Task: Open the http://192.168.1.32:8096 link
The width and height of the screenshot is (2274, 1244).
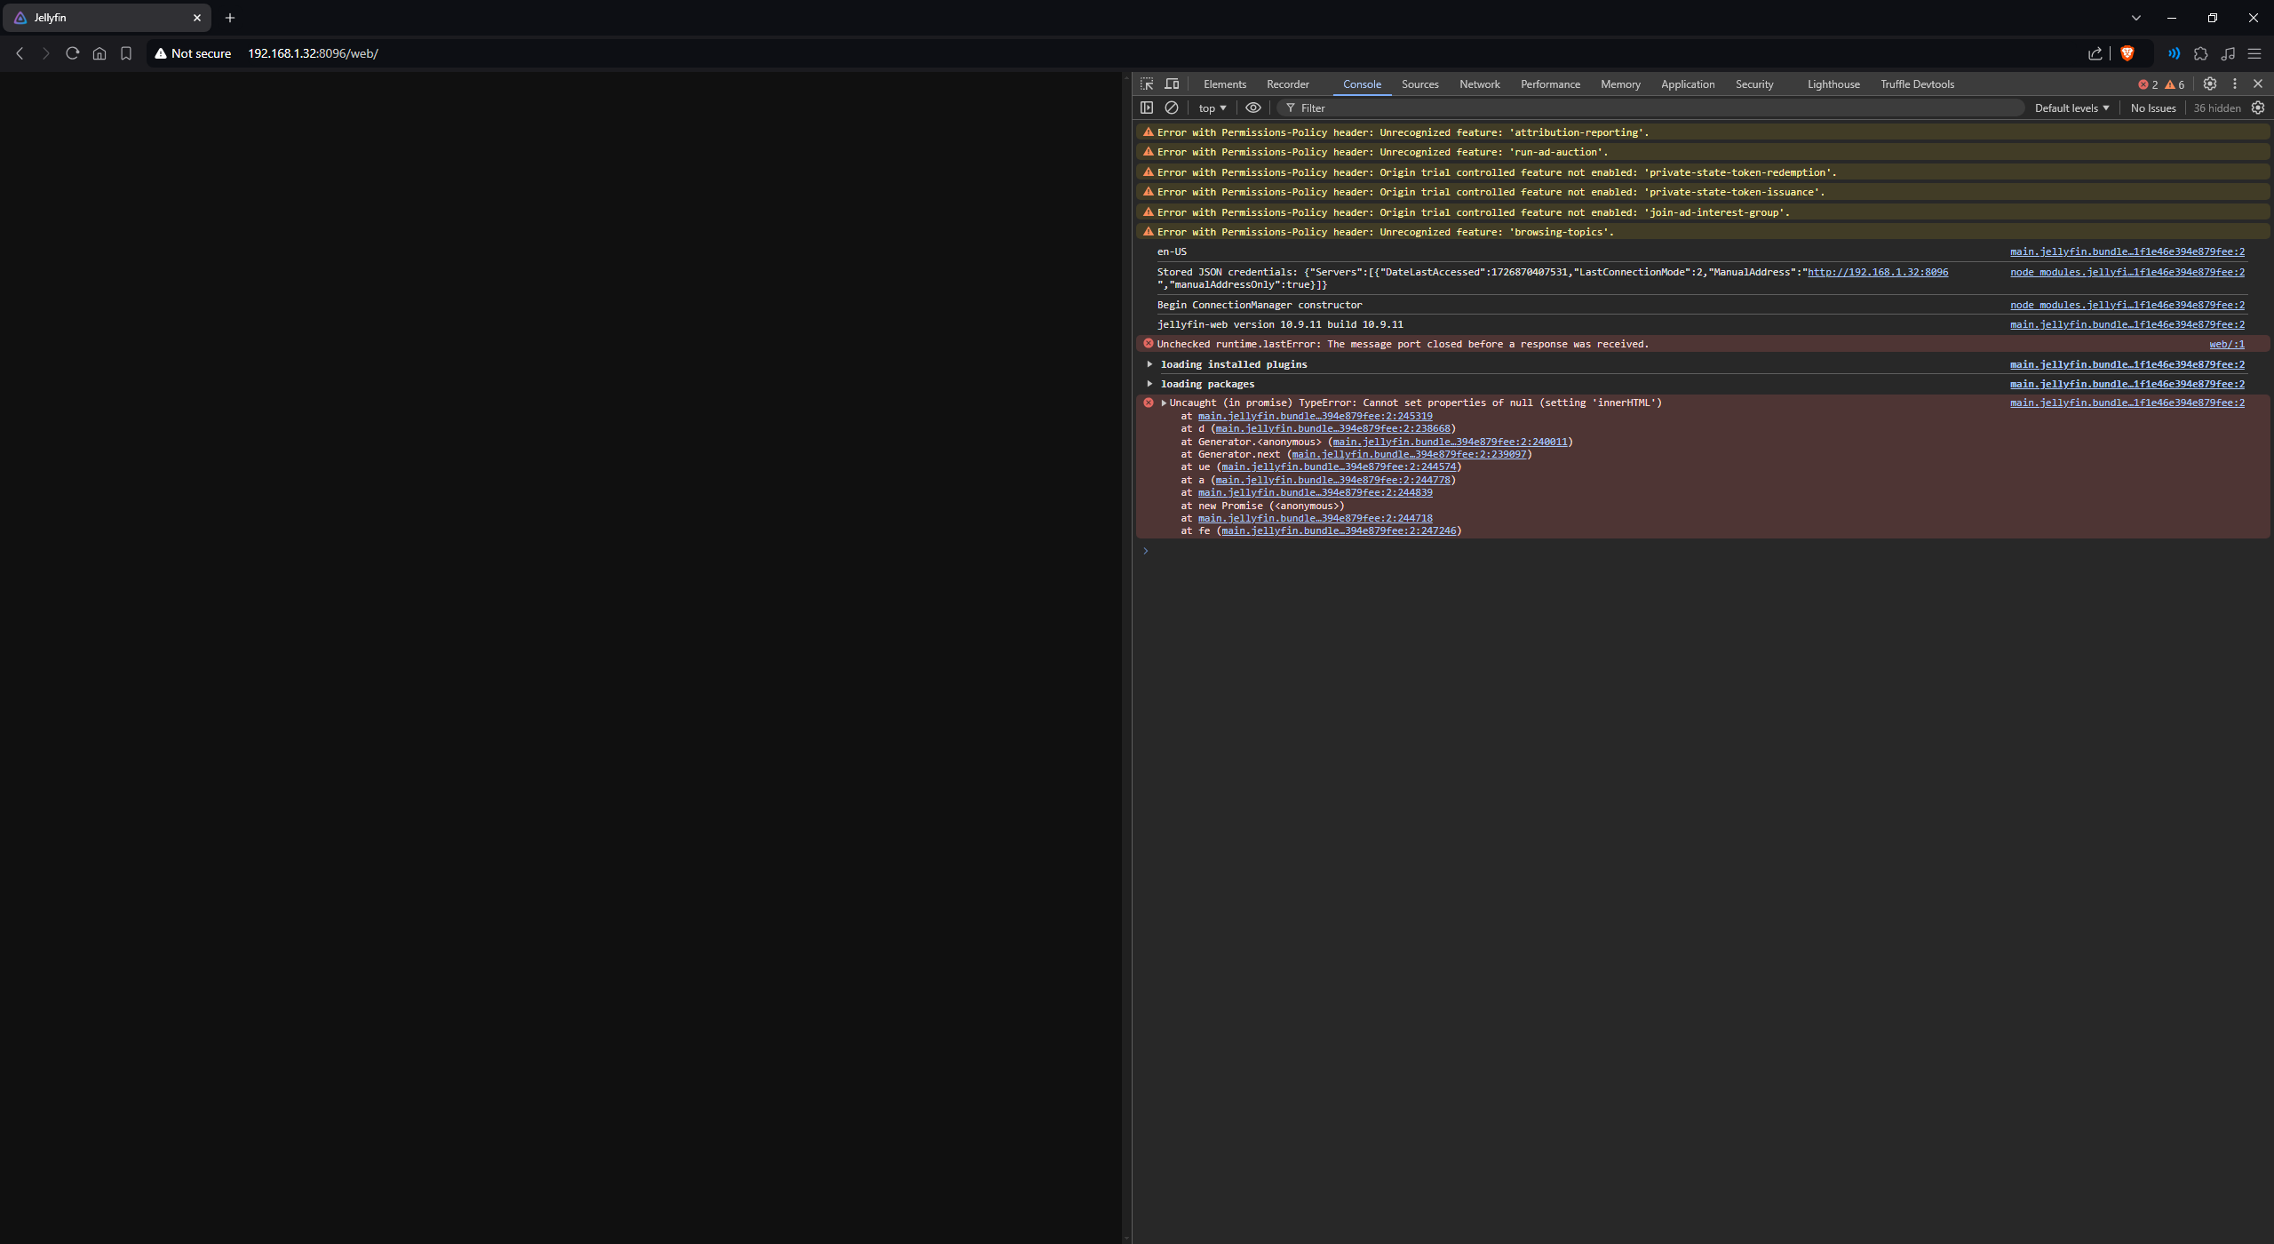Action: (1877, 272)
